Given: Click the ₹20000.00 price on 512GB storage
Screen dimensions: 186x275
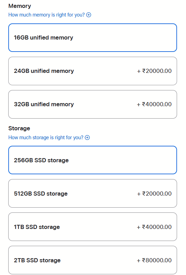Looking at the screenshot, I should (154, 194).
